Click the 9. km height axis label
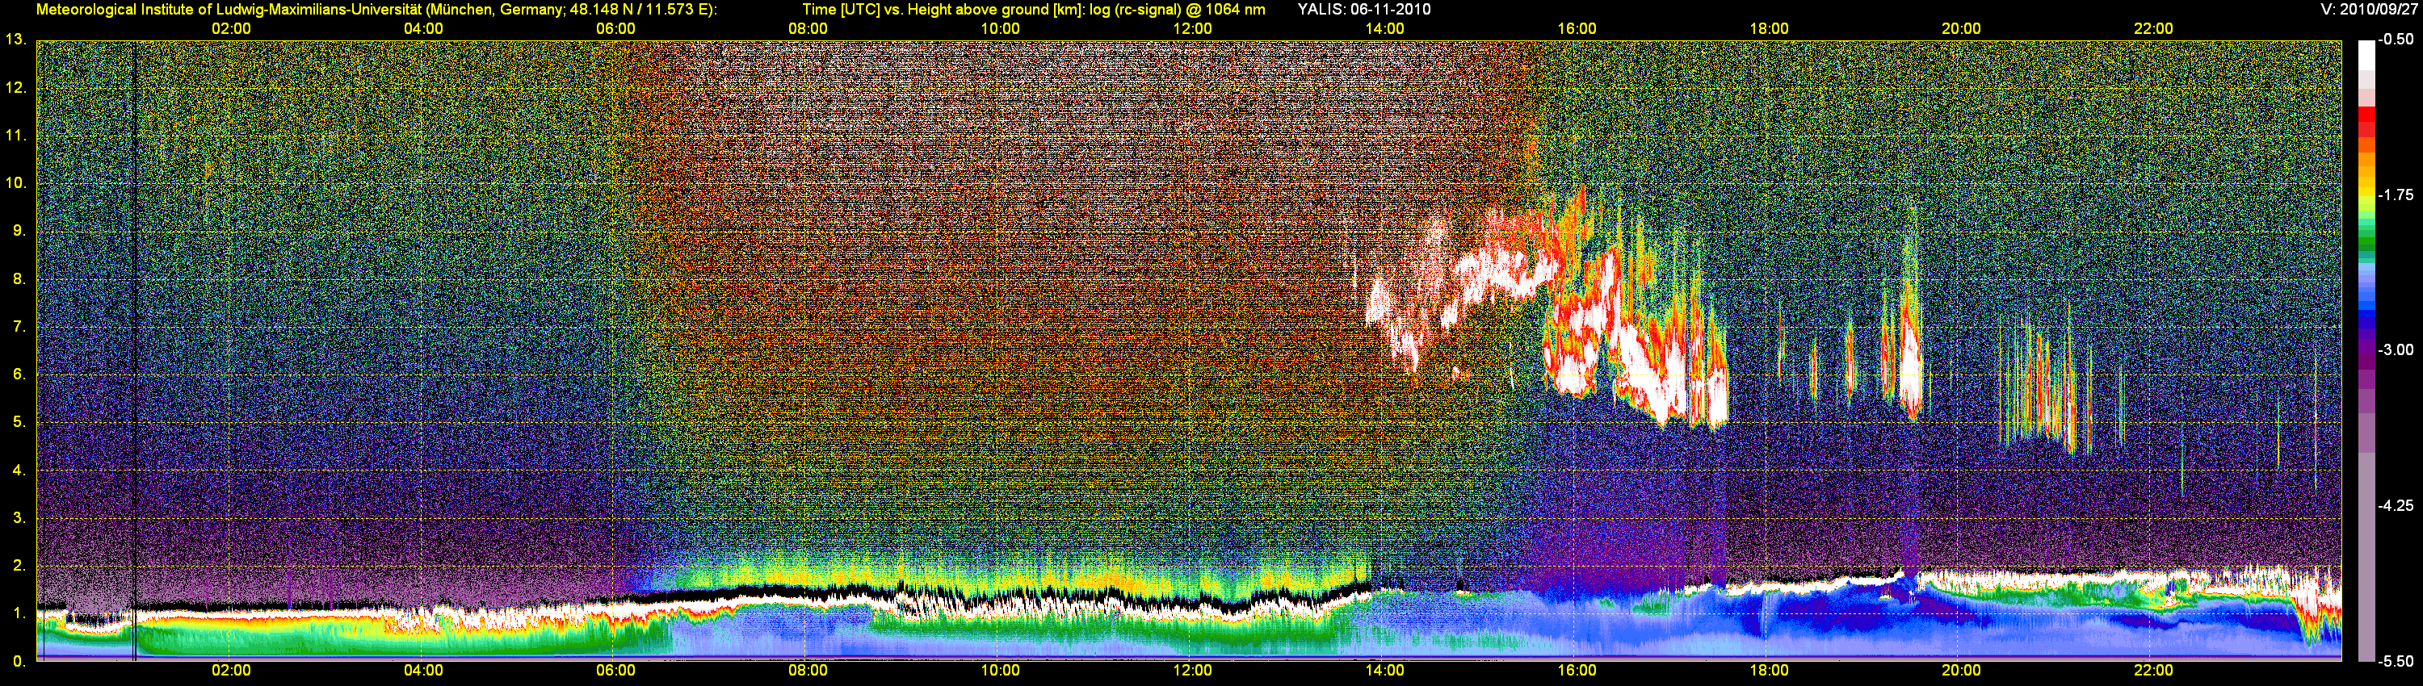Screen dimensions: 2423x686 click(19, 230)
